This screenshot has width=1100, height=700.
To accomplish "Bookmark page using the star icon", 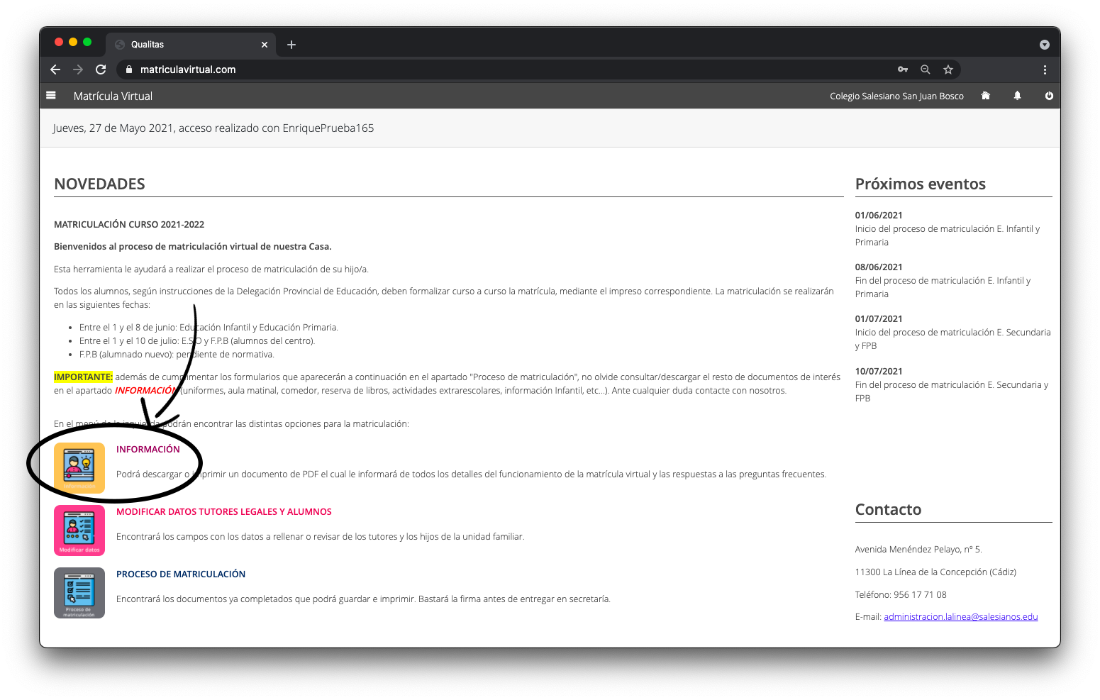I will click(948, 70).
